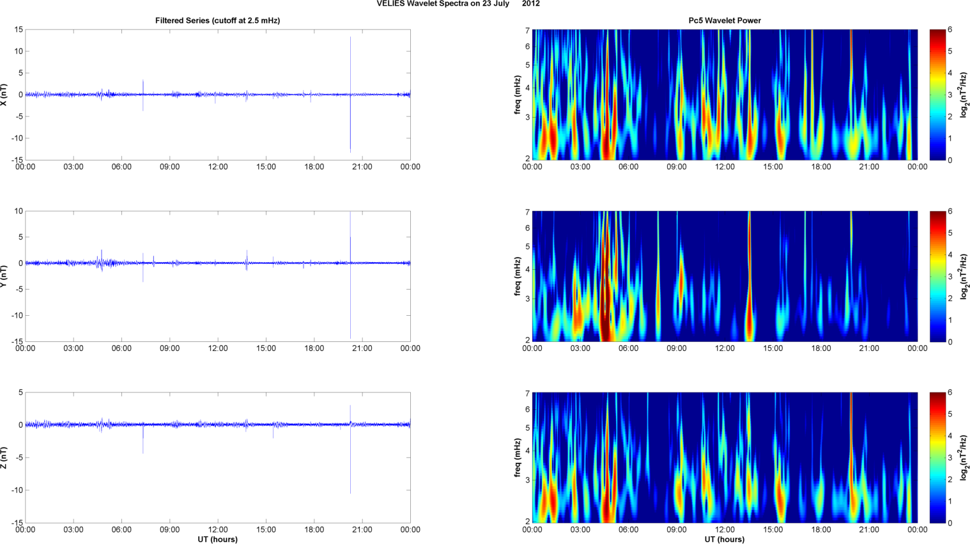Image resolution: width=970 pixels, height=544 pixels.
Task: Pick the middle spectrogram's colorbar
Action: click(x=937, y=276)
